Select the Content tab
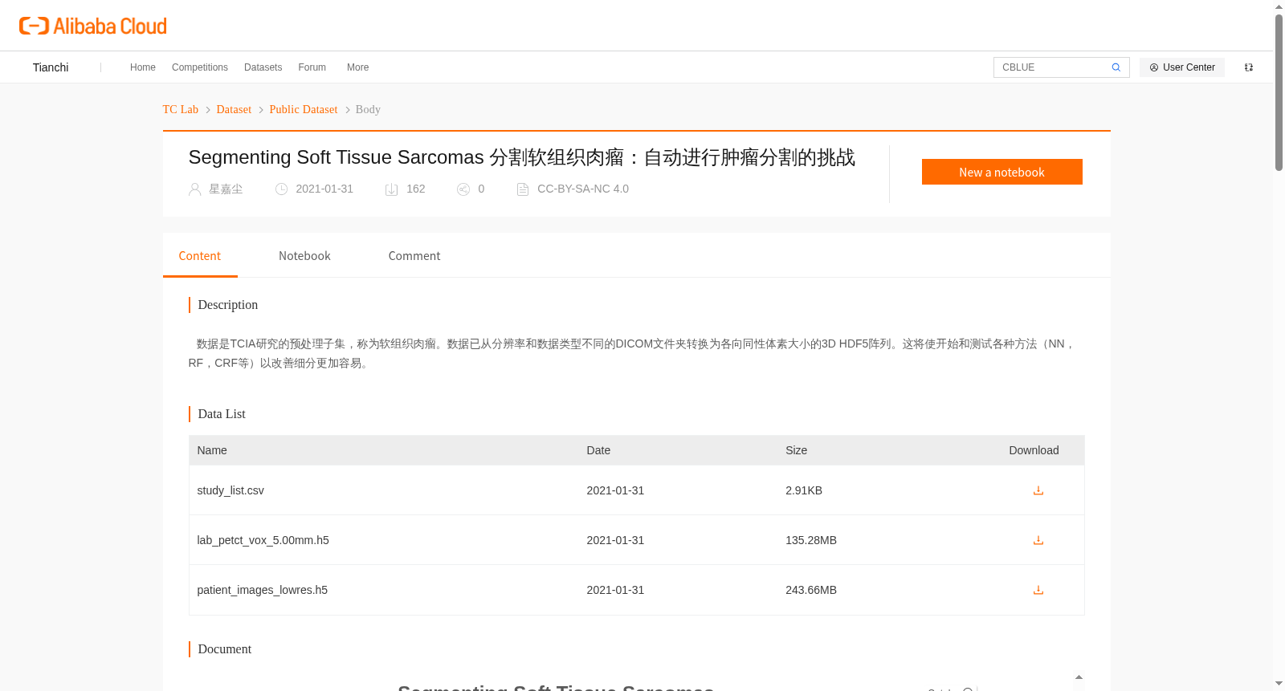 (x=200, y=256)
